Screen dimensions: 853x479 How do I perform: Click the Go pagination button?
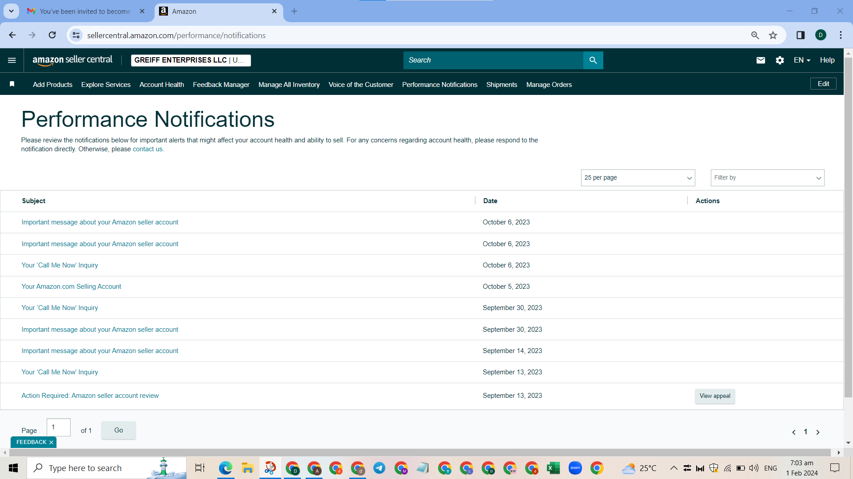point(119,430)
